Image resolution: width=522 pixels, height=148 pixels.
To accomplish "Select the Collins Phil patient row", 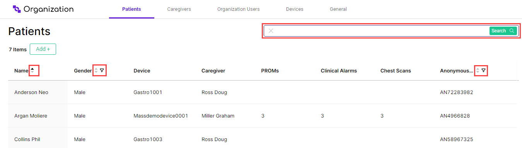I will (x=262, y=139).
